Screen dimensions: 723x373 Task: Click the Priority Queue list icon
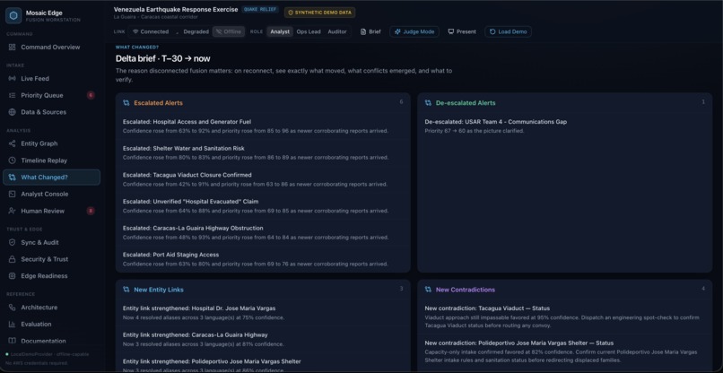12,95
